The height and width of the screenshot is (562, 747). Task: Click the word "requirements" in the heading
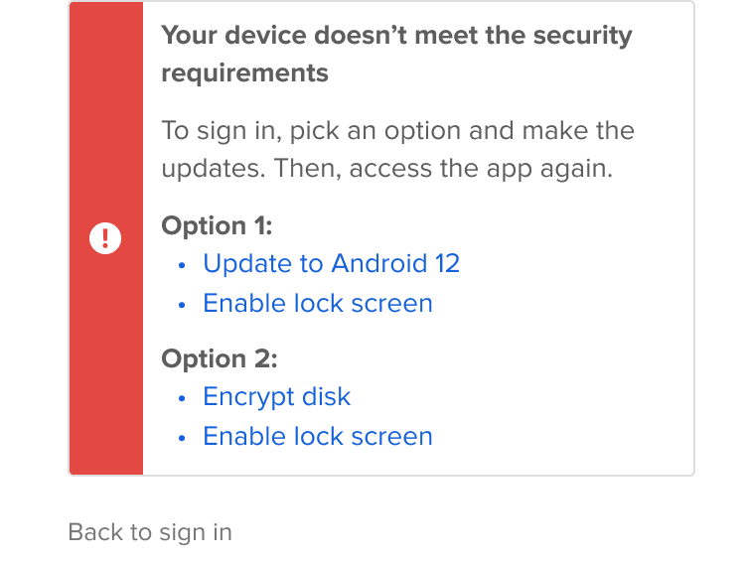click(244, 73)
